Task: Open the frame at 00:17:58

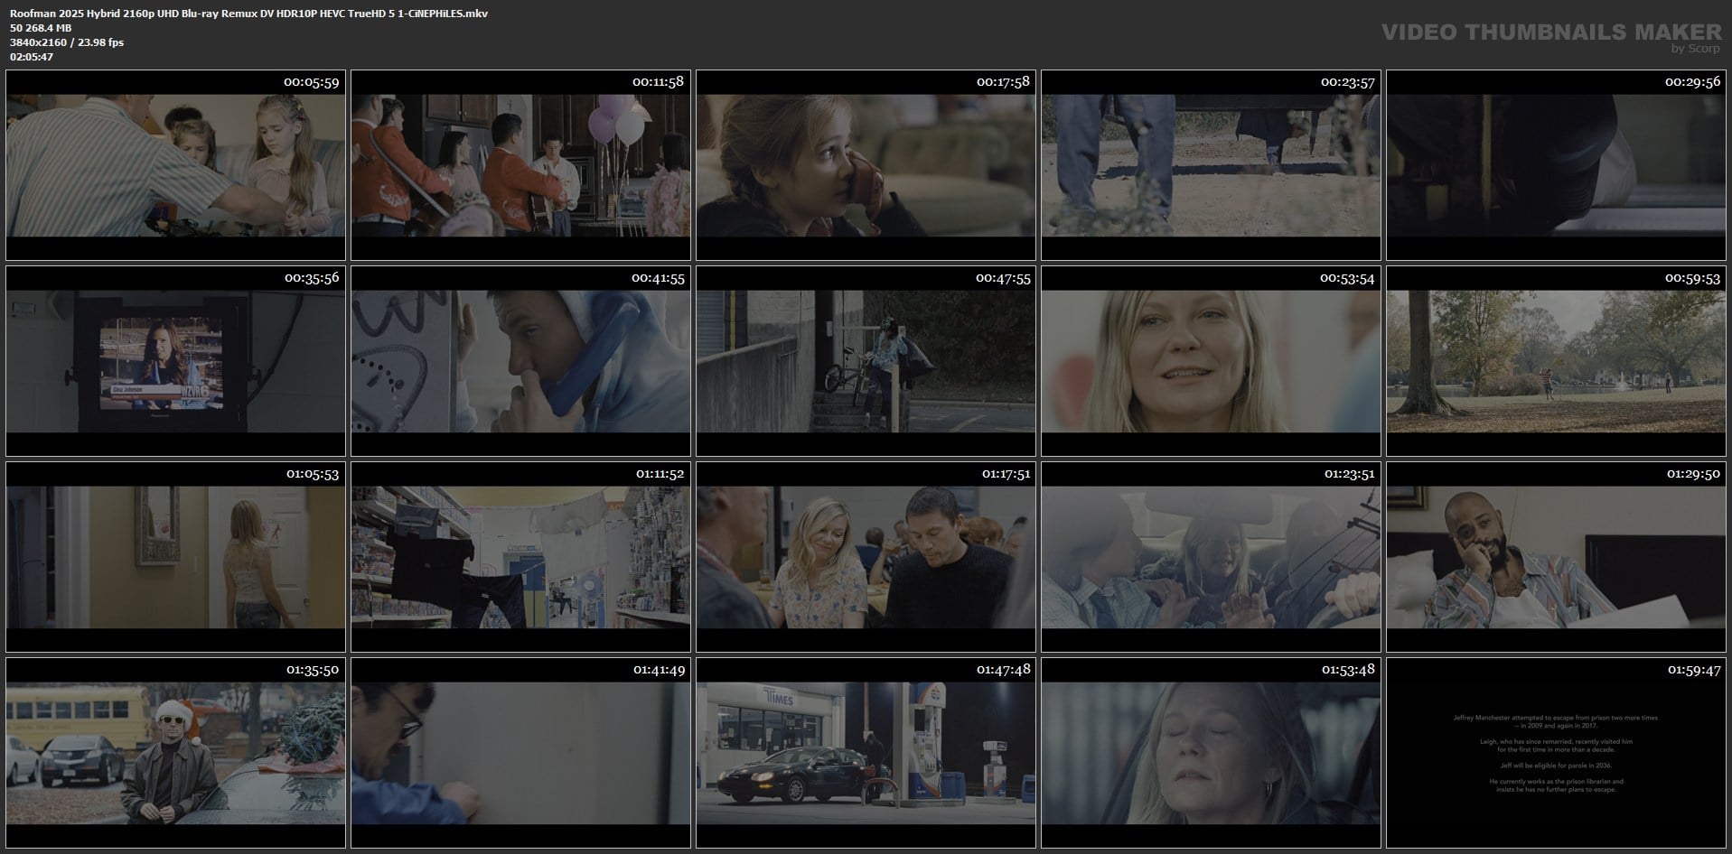Action: (x=866, y=166)
